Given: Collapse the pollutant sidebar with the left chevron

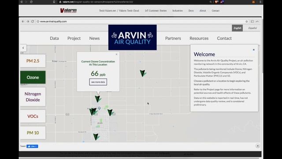Looking at the screenshot, I should (x=23, y=48).
